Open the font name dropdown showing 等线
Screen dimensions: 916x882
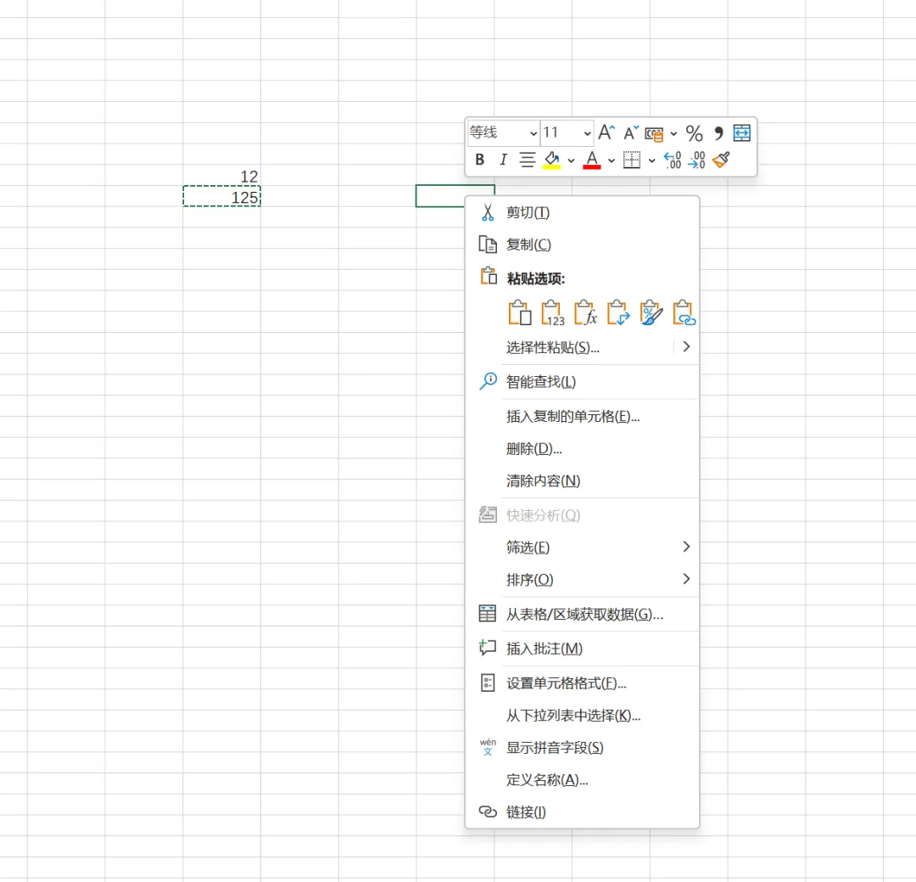503,132
